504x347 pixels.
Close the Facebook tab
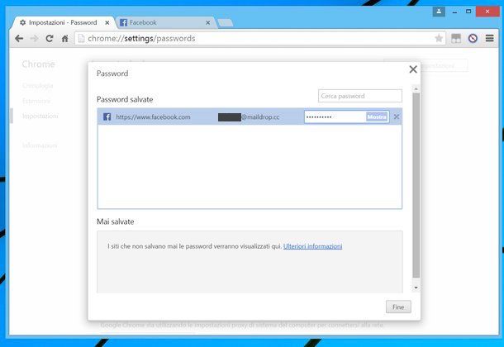pos(208,23)
